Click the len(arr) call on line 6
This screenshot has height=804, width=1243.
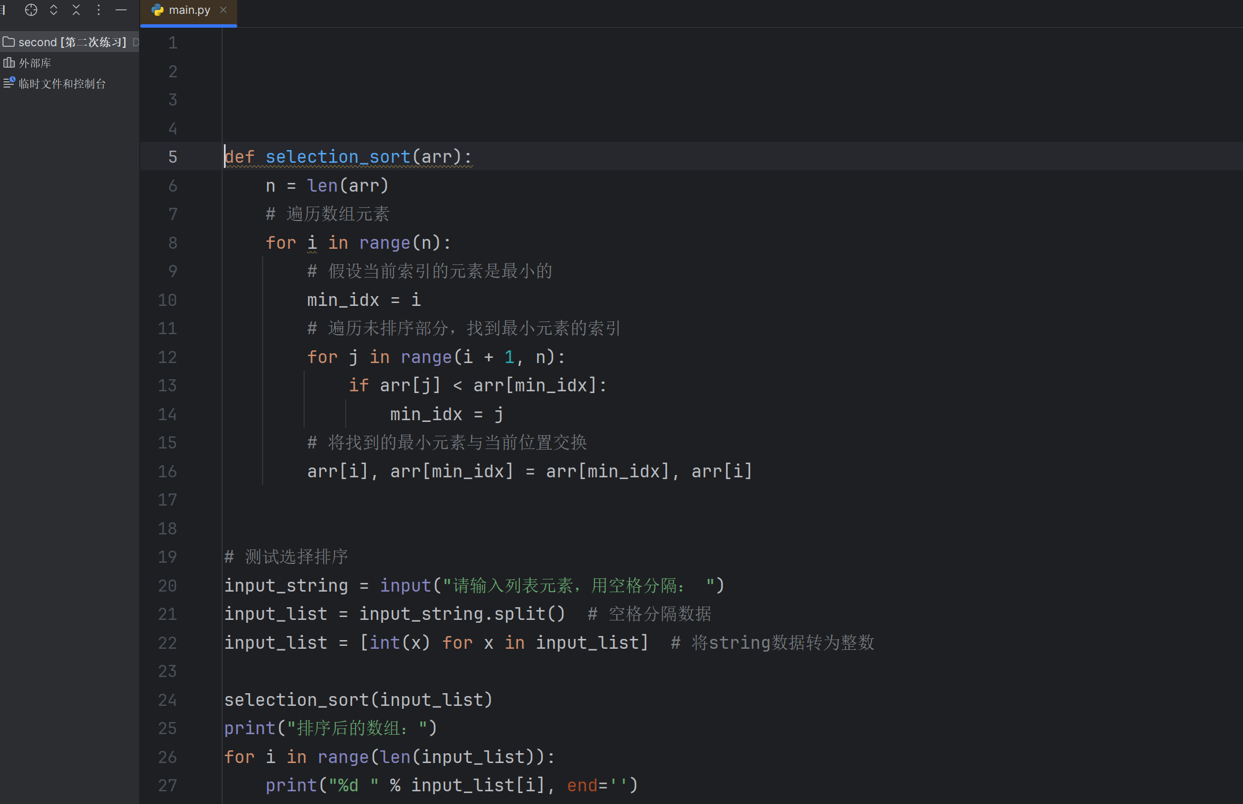click(347, 186)
